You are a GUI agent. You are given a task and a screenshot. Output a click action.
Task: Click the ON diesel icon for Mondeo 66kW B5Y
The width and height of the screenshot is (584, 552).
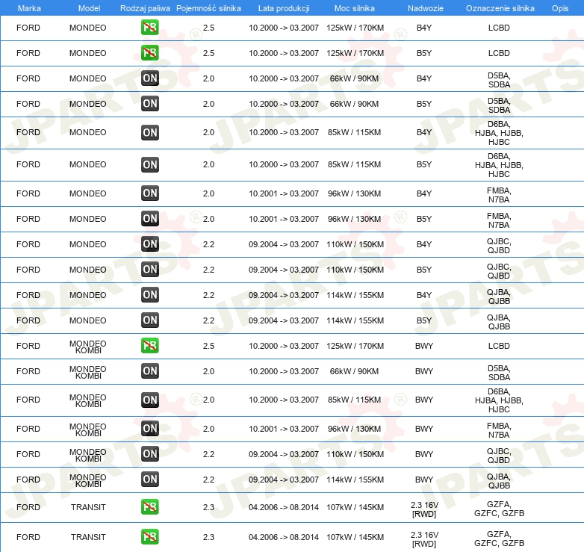[x=150, y=104]
